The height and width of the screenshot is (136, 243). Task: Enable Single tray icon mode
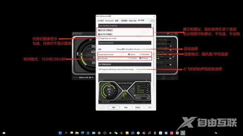coord(99,38)
